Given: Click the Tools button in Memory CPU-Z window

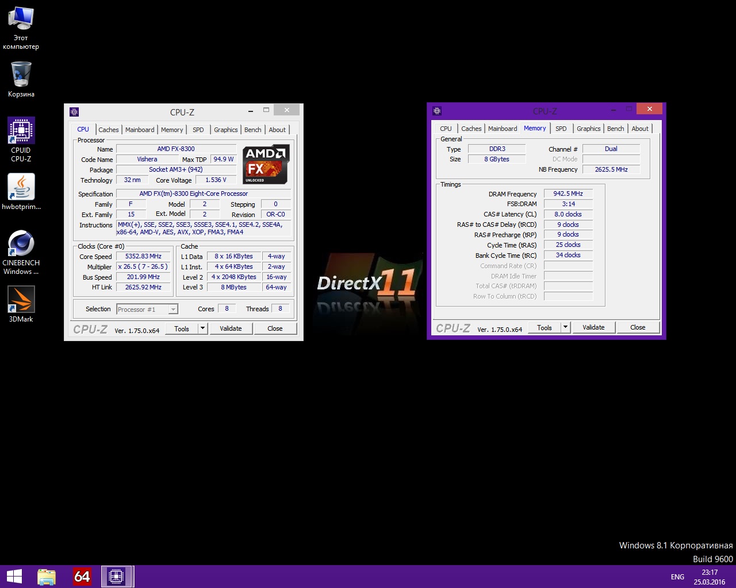Looking at the screenshot, I should pos(545,327).
